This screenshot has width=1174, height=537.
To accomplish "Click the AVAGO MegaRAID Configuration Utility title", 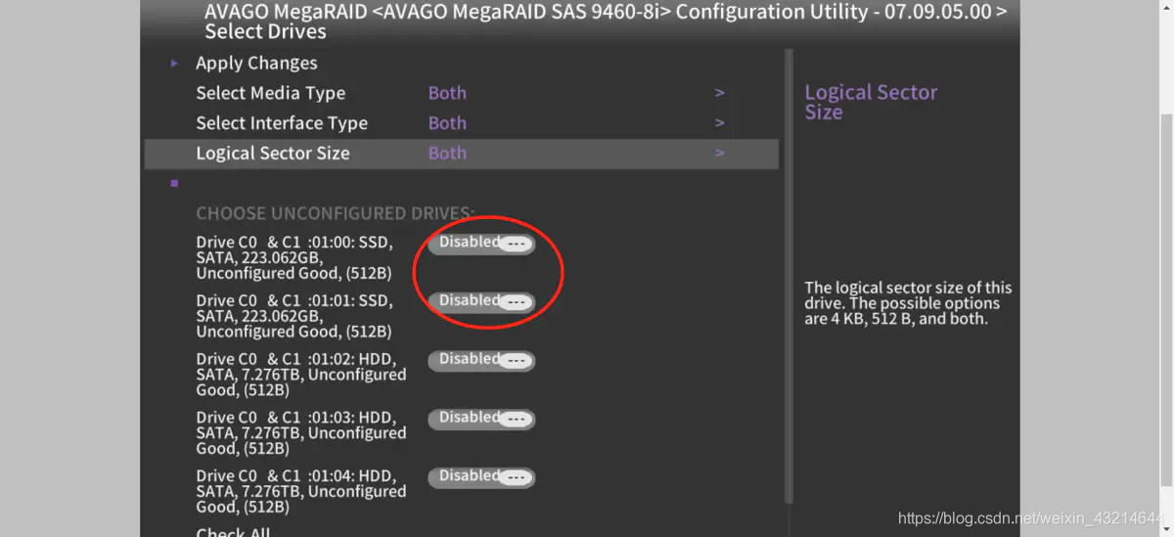I will (606, 12).
